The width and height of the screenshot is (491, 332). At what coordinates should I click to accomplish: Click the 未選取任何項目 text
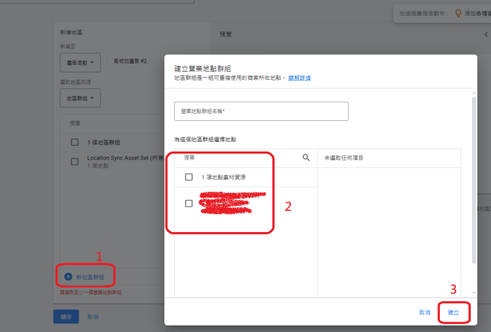click(x=344, y=158)
